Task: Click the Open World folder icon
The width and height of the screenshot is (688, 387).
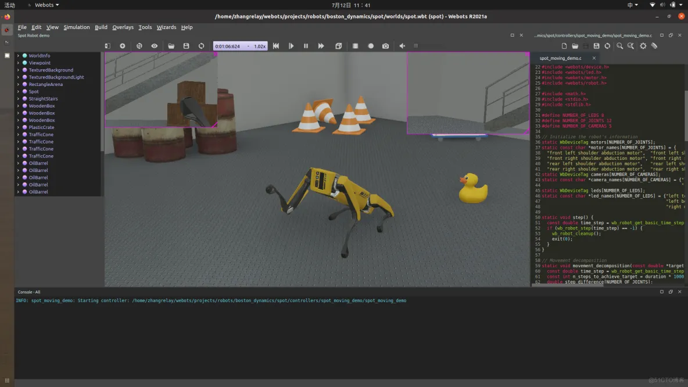Action: (171, 46)
